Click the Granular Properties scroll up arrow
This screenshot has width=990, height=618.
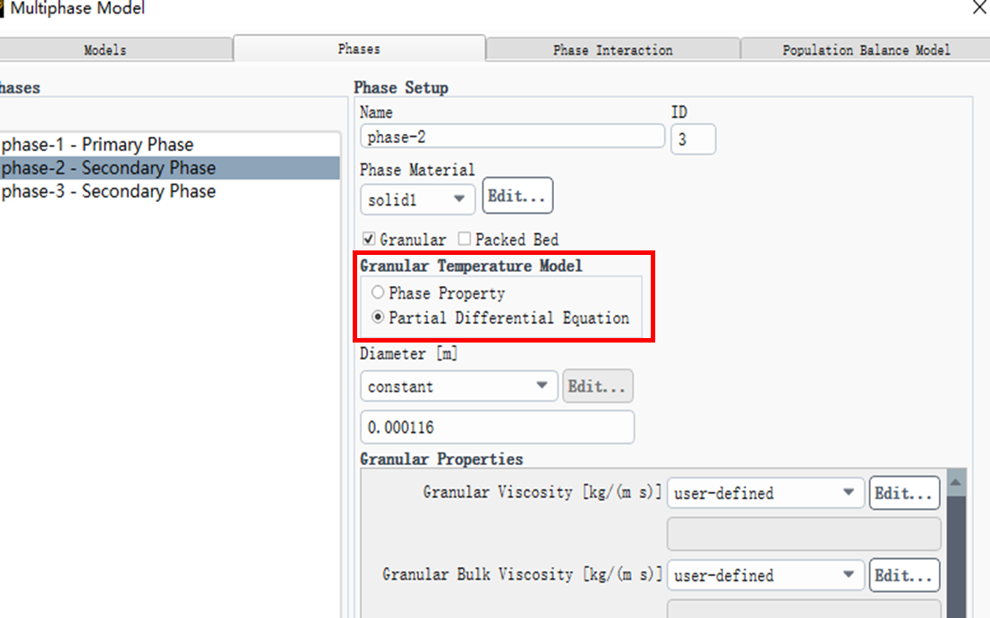(956, 483)
